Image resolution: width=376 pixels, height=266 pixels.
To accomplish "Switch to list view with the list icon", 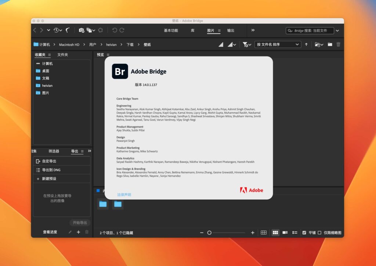I will tap(295, 232).
